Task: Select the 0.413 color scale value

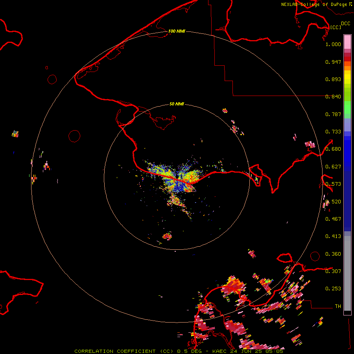Action: pyautogui.click(x=333, y=236)
